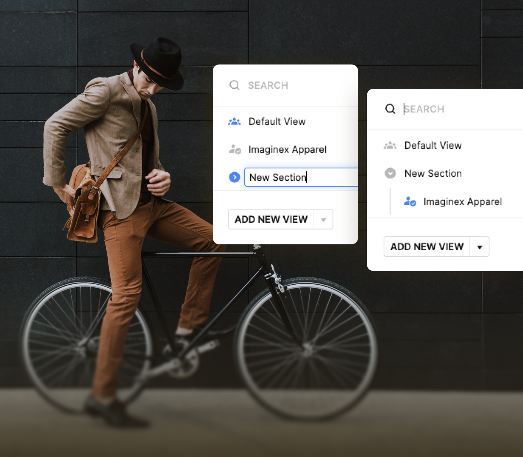Select Default View beside the blue icon
The width and height of the screenshot is (523, 457).
click(277, 122)
